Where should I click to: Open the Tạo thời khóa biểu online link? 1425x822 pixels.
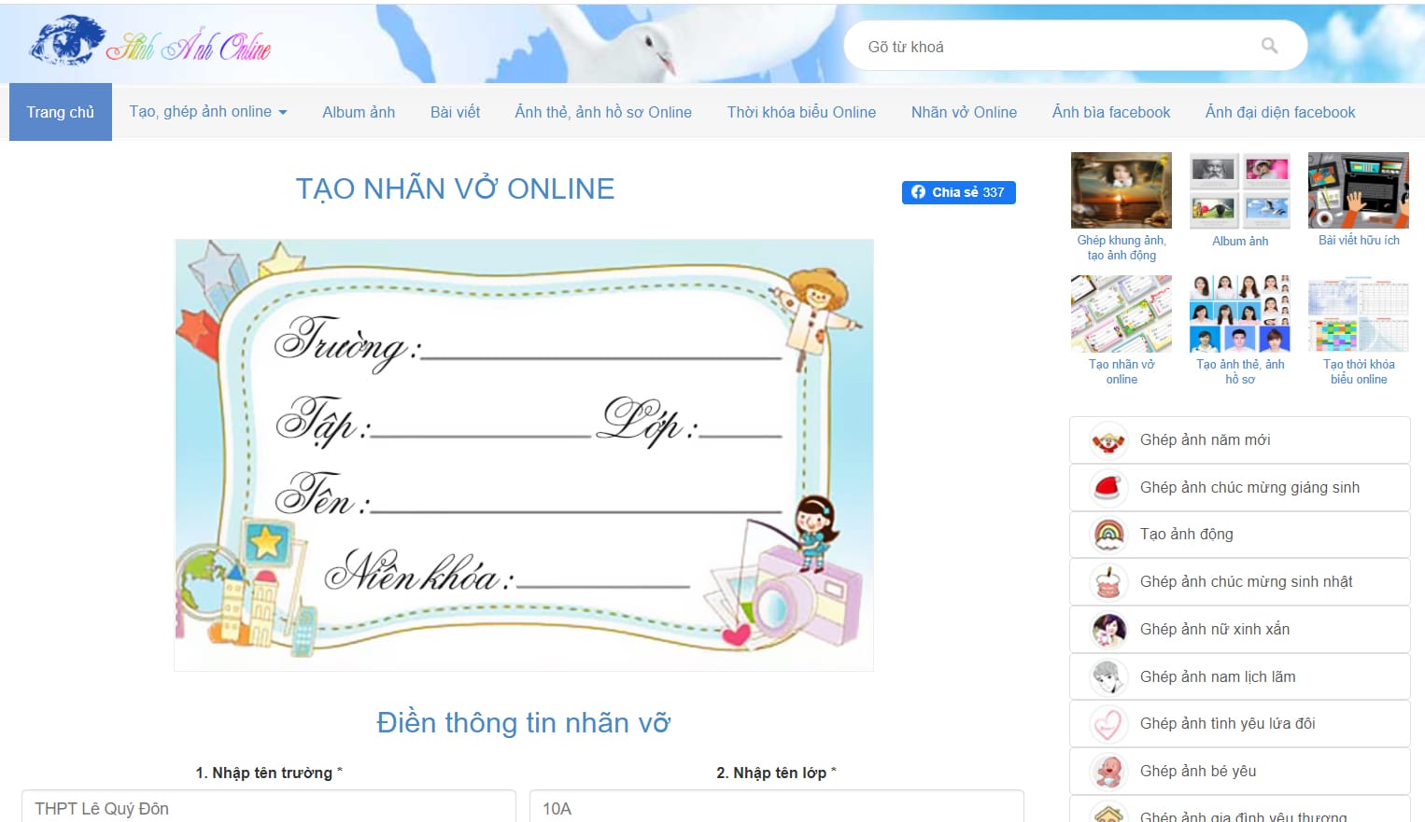(1358, 313)
